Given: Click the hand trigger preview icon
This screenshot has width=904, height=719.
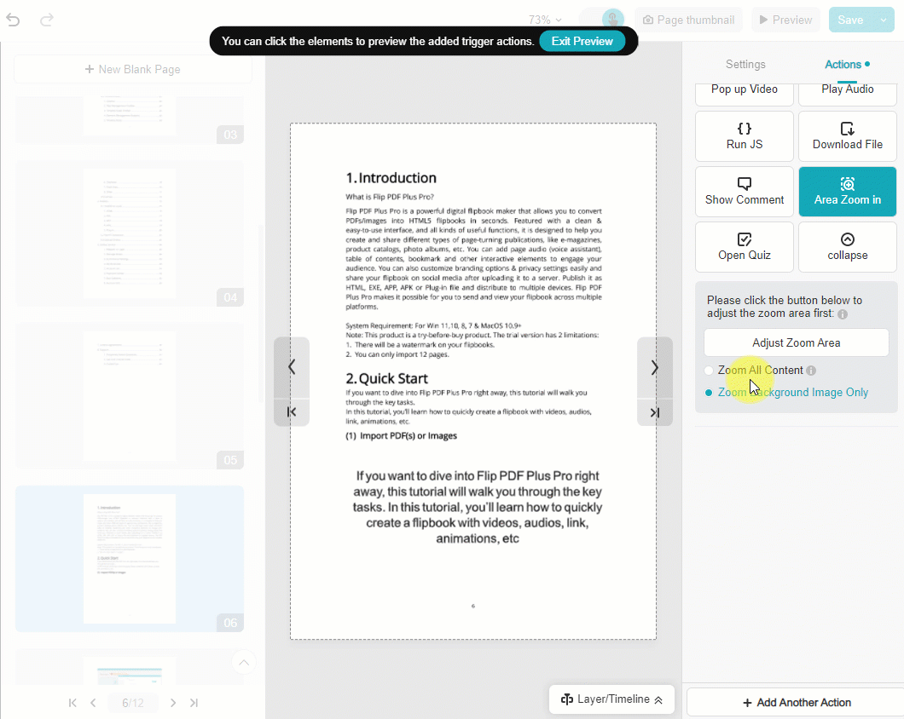Looking at the screenshot, I should tap(612, 20).
